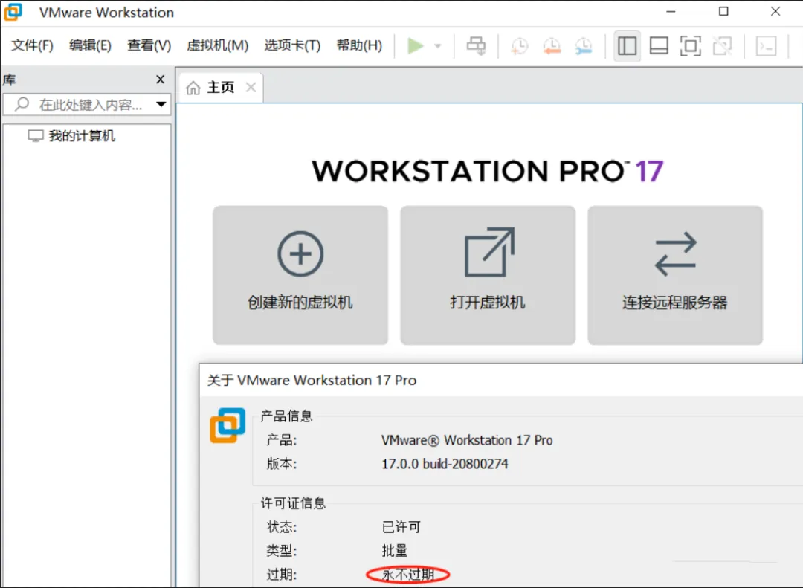Click the version text 17.0.0 build-20800274
The image size is (803, 588).
[x=445, y=464]
